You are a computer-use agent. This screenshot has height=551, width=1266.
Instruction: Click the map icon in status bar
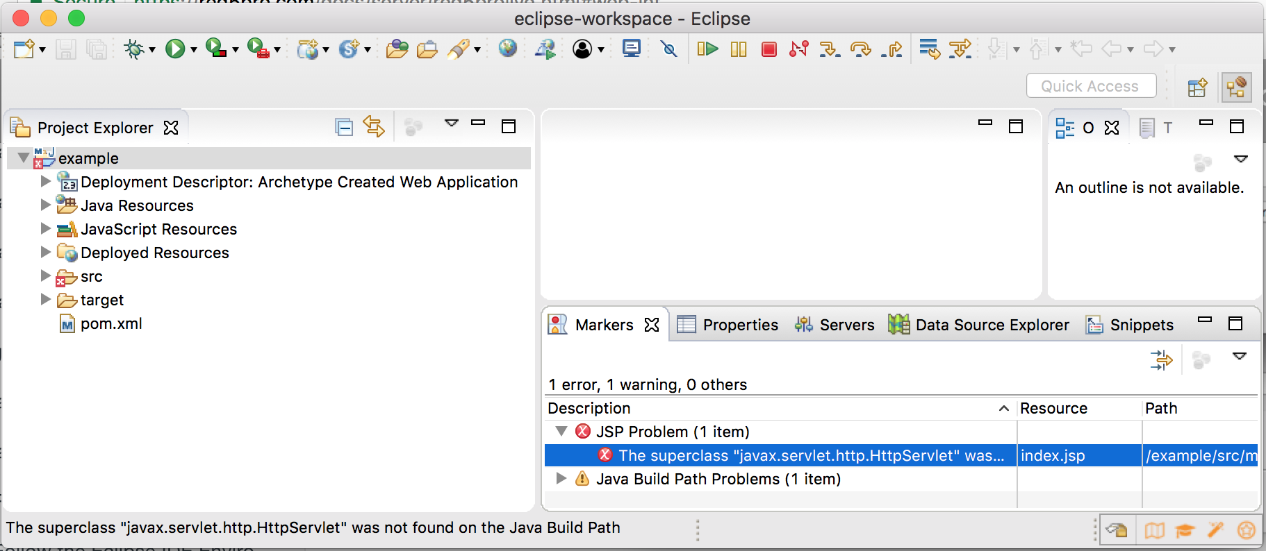point(1154,531)
